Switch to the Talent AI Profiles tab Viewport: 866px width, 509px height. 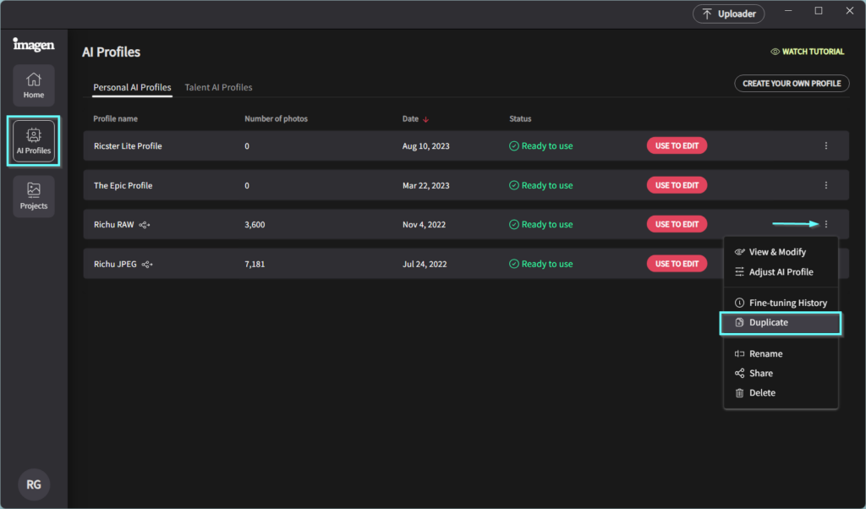tap(218, 87)
